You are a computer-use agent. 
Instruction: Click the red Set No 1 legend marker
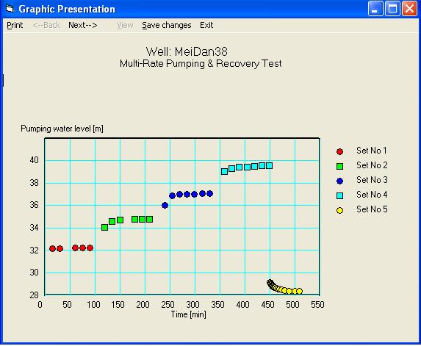coord(339,151)
